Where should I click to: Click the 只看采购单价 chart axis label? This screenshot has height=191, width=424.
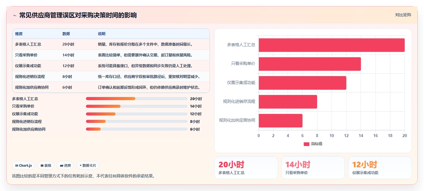pos(243,64)
